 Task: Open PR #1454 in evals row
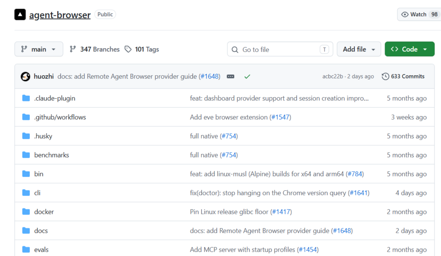coord(308,250)
